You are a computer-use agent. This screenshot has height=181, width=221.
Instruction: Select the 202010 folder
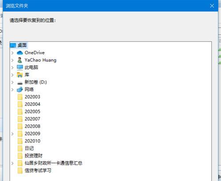point(29,141)
